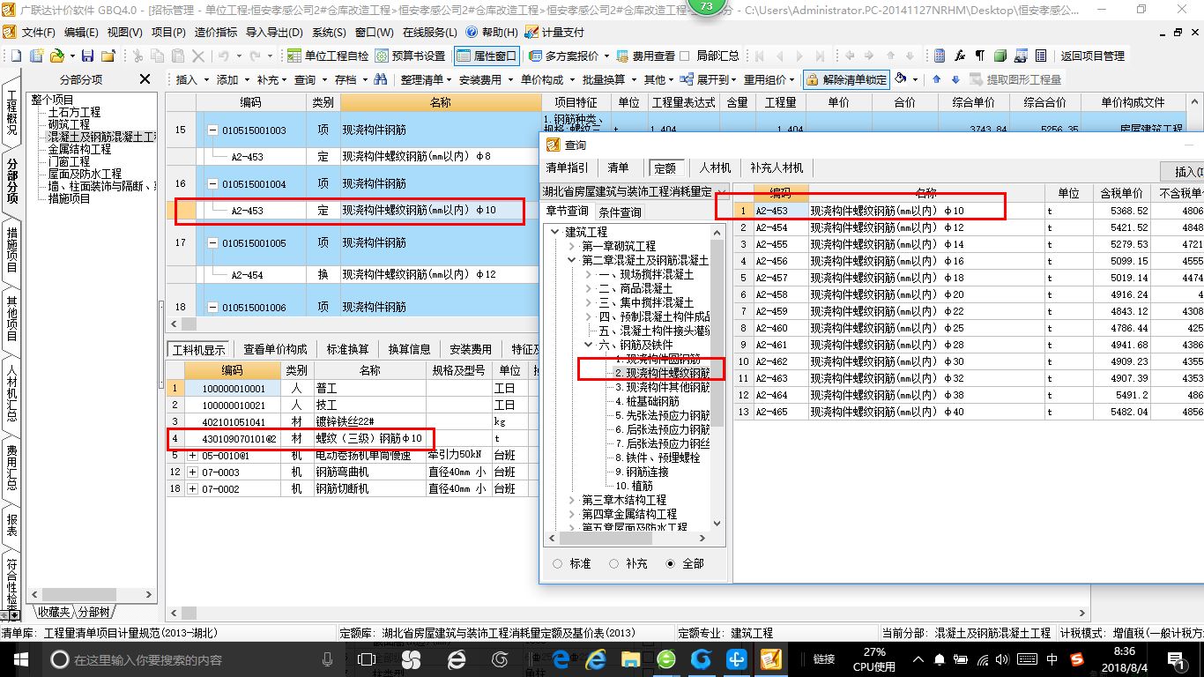This screenshot has height=677, width=1204.
Task: Close the 分部分项 side panel with X
Action: 145,79
